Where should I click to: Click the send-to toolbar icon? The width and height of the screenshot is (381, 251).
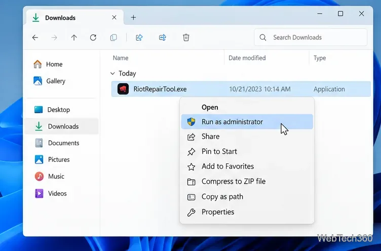pyautogui.click(x=162, y=37)
